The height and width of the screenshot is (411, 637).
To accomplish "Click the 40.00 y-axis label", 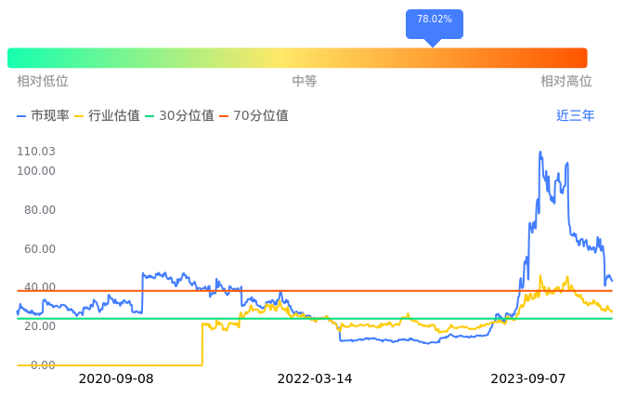I will pyautogui.click(x=39, y=287).
